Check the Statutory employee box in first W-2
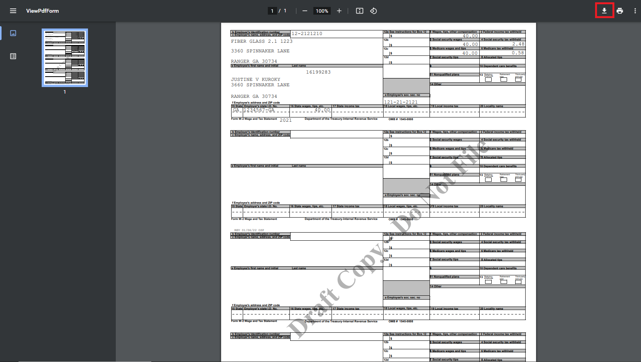The image size is (641, 362). pos(489,79)
